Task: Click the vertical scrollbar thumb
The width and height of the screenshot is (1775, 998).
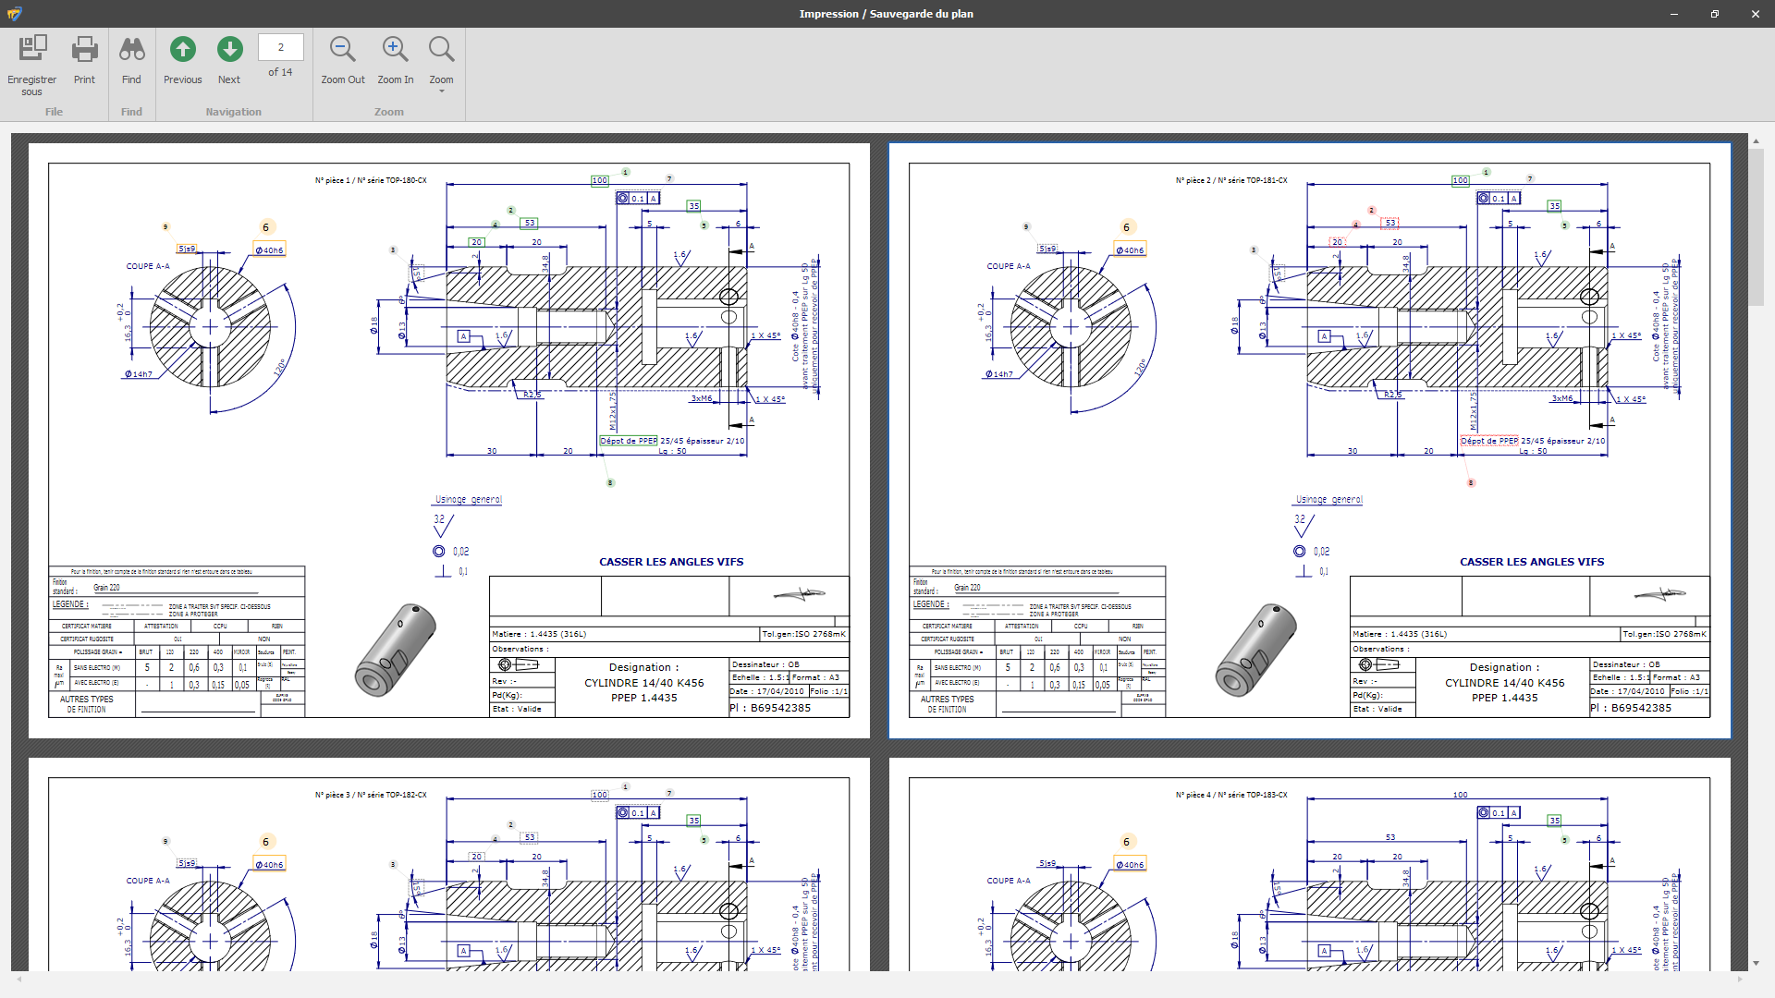Action: pos(1756,226)
